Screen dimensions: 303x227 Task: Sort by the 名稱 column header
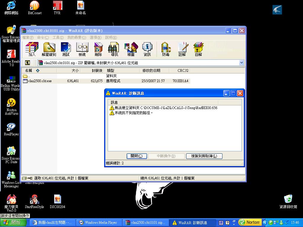coord(39,71)
